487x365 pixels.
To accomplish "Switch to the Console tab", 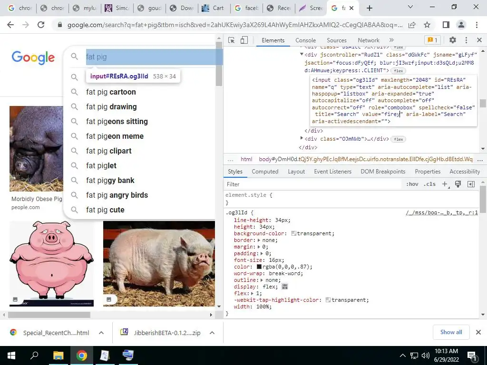I will point(306,40).
